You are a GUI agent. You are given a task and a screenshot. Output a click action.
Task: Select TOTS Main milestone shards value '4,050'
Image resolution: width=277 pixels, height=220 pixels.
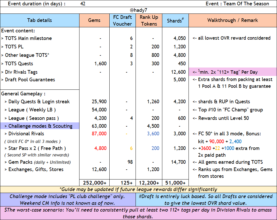tap(180, 38)
